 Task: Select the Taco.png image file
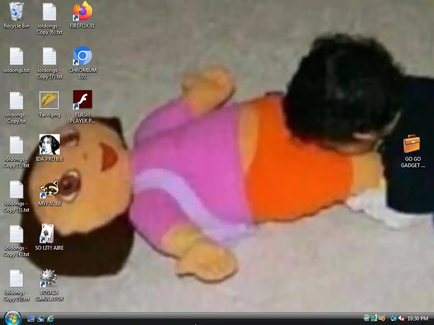pos(49,105)
